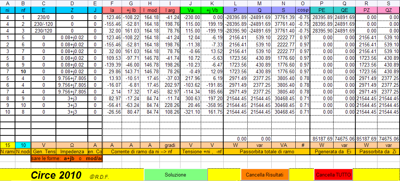The height and width of the screenshot is (181, 400).
Task: Select the 230/-120 generator voltage cell
Action: 44,24
